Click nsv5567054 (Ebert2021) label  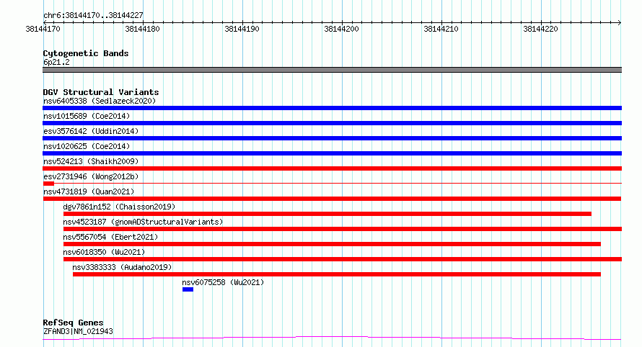click(110, 237)
